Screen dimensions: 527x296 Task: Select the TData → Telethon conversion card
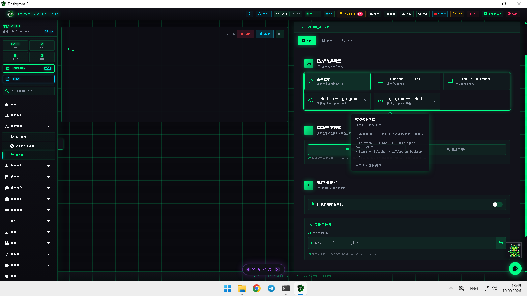tap(477, 81)
